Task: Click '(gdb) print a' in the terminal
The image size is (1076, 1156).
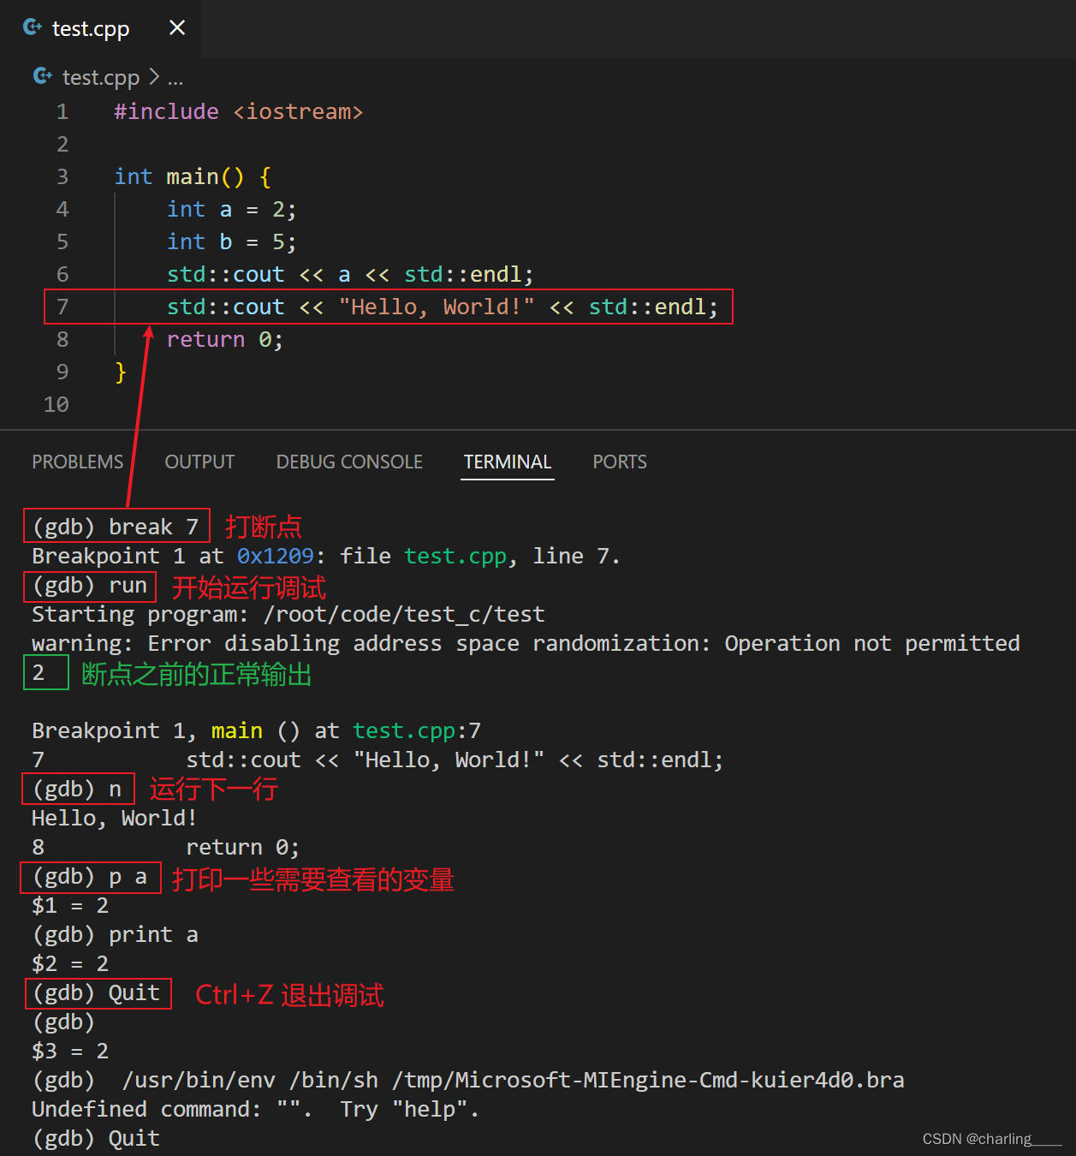Action: pos(116,934)
